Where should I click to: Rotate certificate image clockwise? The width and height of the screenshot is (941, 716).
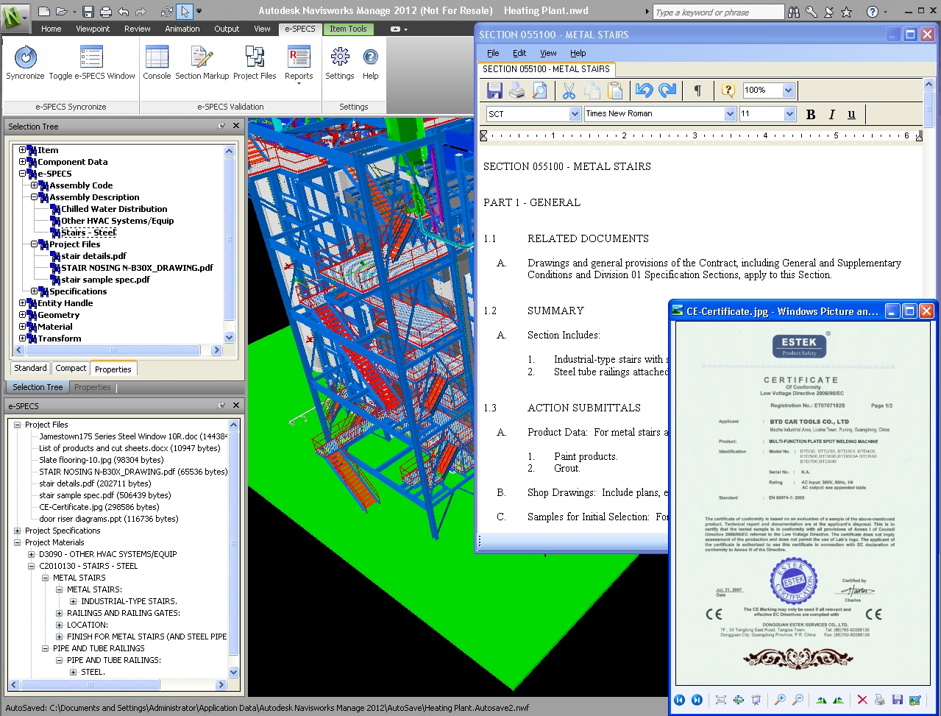click(821, 700)
